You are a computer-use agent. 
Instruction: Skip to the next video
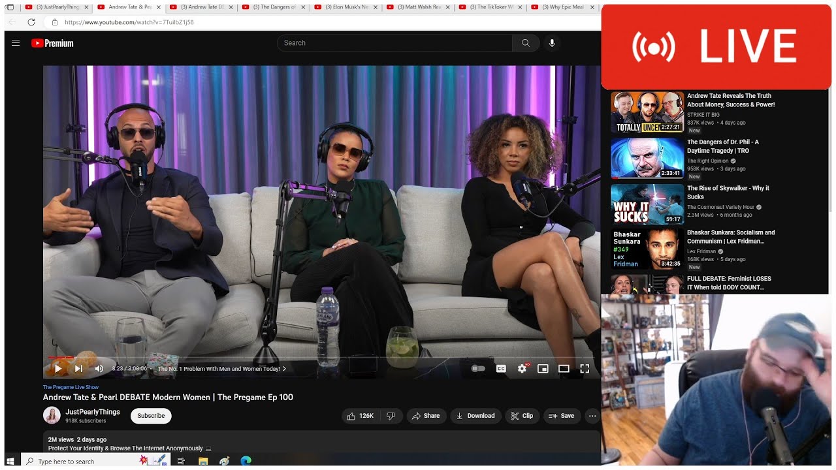[x=78, y=369]
